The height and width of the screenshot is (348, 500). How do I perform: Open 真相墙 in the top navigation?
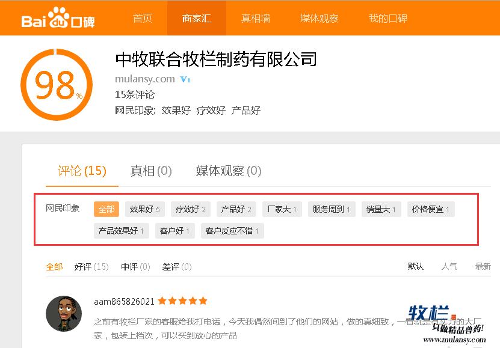click(256, 18)
